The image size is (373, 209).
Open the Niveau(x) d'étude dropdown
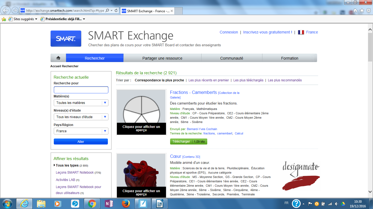coord(81,117)
